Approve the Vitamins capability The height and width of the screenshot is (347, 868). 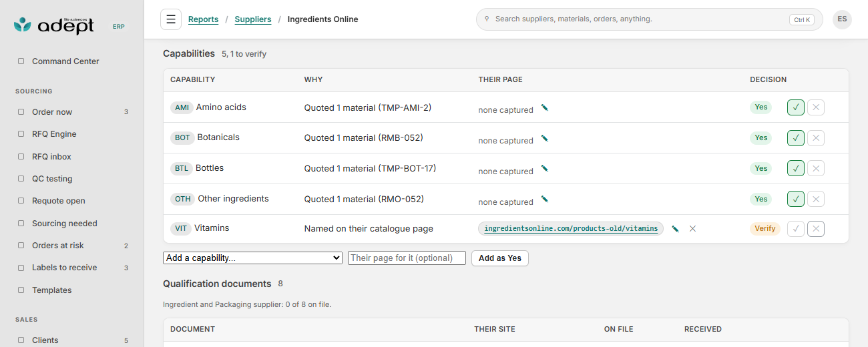pos(796,229)
